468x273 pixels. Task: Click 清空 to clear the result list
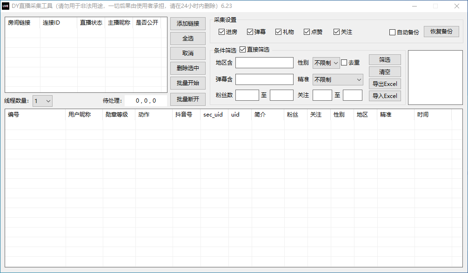click(385, 71)
